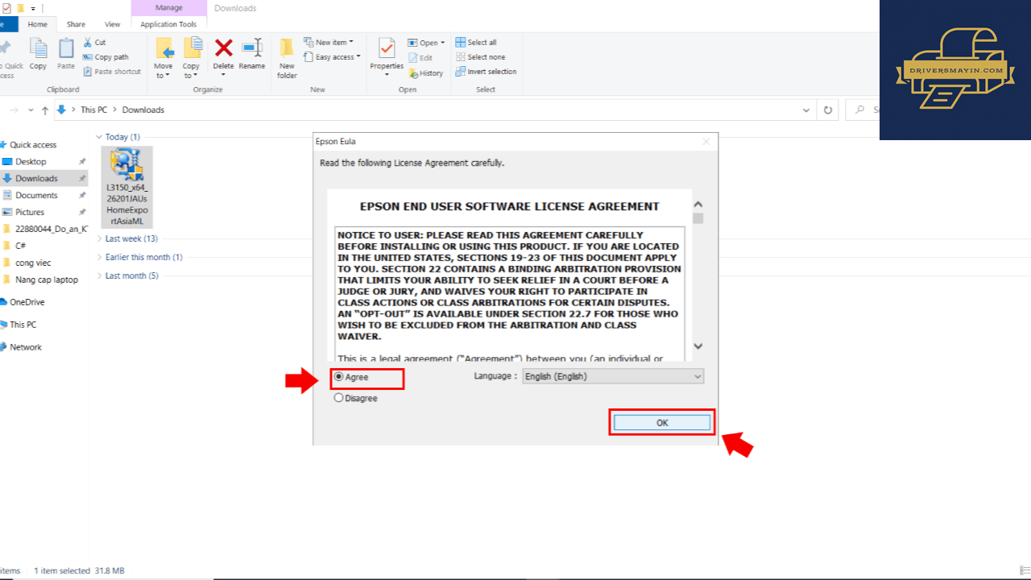Click Copy path in the ribbon

[x=106, y=57]
